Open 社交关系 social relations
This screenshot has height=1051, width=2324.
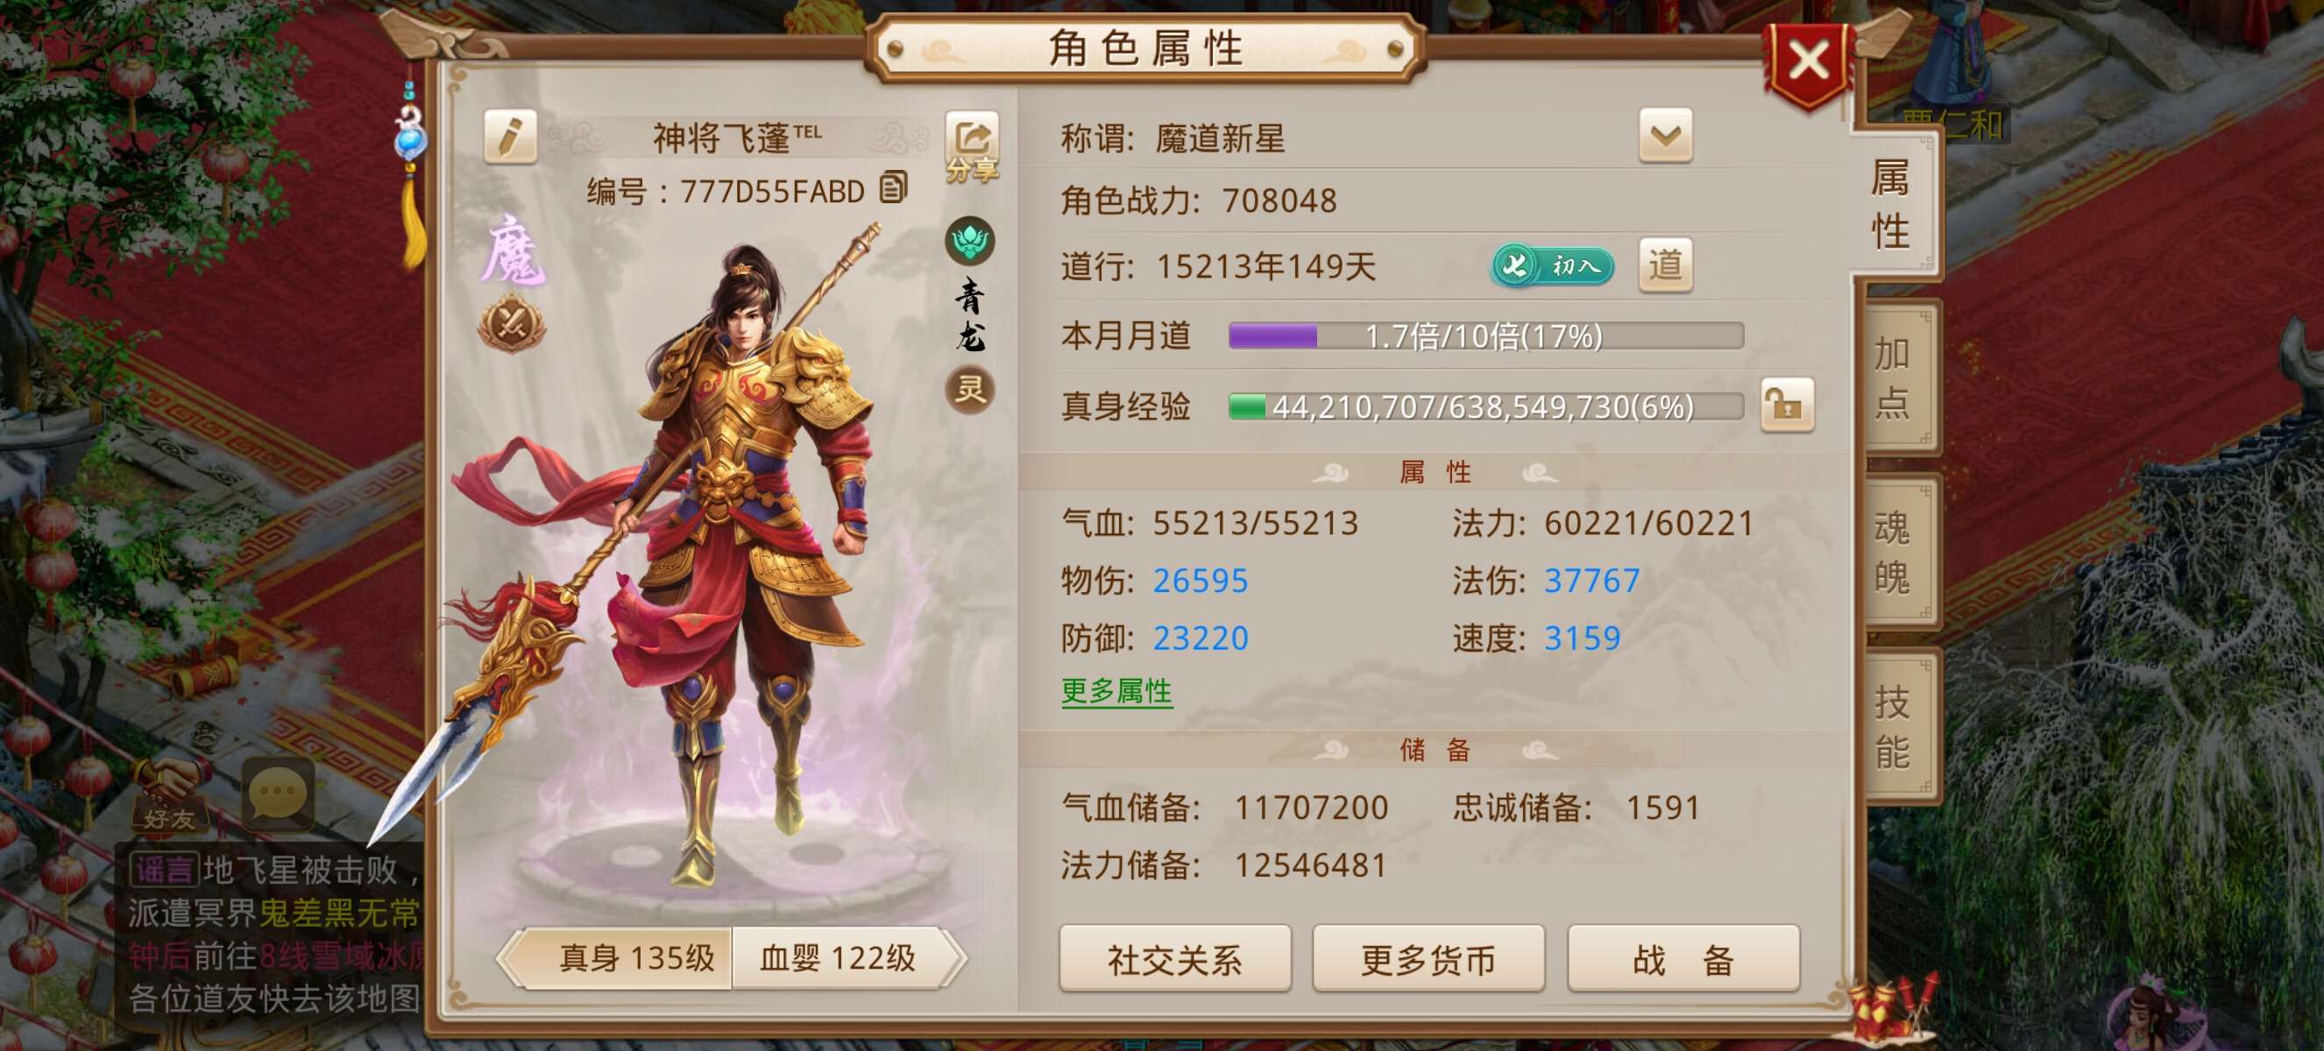1174,959
